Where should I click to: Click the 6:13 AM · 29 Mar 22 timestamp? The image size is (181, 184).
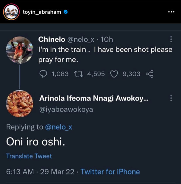click(40, 172)
